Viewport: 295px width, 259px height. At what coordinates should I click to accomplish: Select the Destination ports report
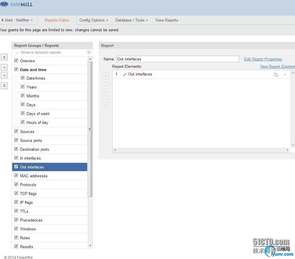coord(50,149)
